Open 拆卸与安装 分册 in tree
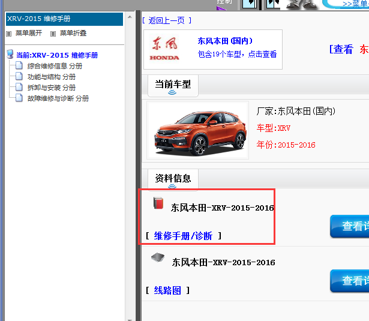This screenshot has width=369, height=321. (x=52, y=88)
